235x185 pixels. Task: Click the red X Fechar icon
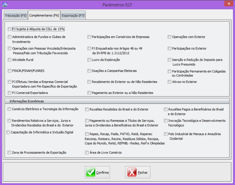click(132, 173)
